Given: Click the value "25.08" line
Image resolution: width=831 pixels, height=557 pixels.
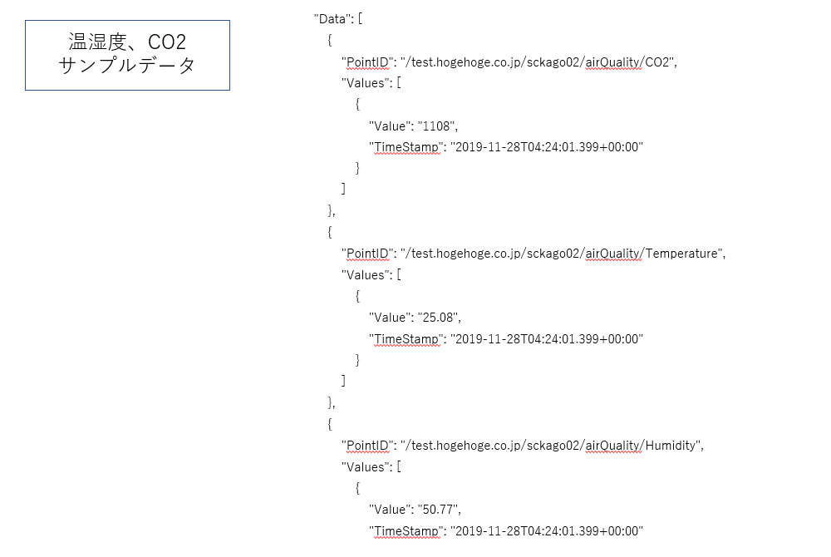Looking at the screenshot, I should (x=414, y=318).
